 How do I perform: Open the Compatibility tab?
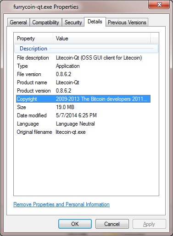[x=46, y=22]
